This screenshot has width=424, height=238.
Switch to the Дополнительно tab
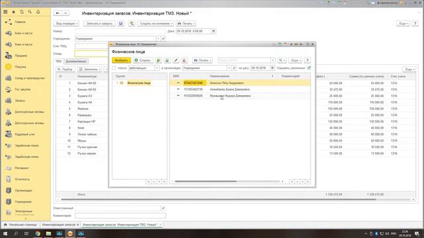pyautogui.click(x=76, y=61)
